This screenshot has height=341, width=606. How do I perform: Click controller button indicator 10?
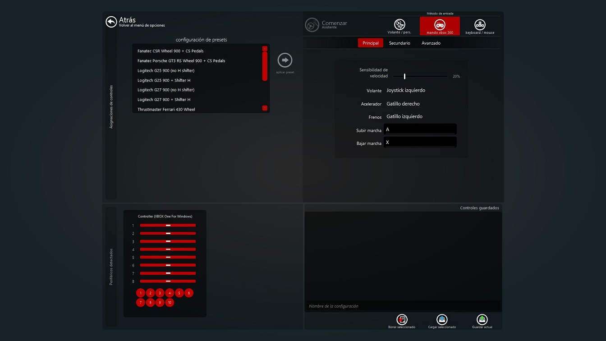170,303
